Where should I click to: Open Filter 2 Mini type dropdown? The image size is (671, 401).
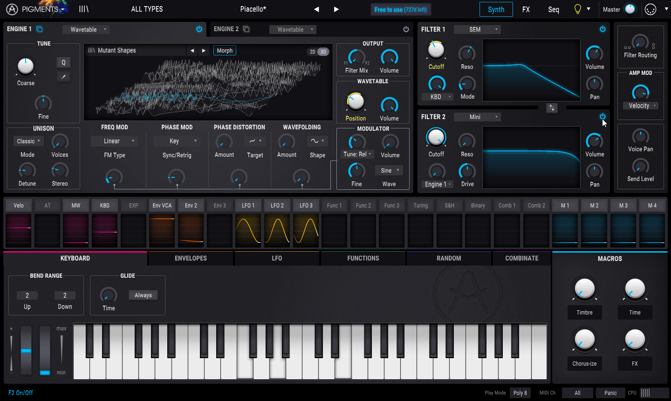click(477, 117)
